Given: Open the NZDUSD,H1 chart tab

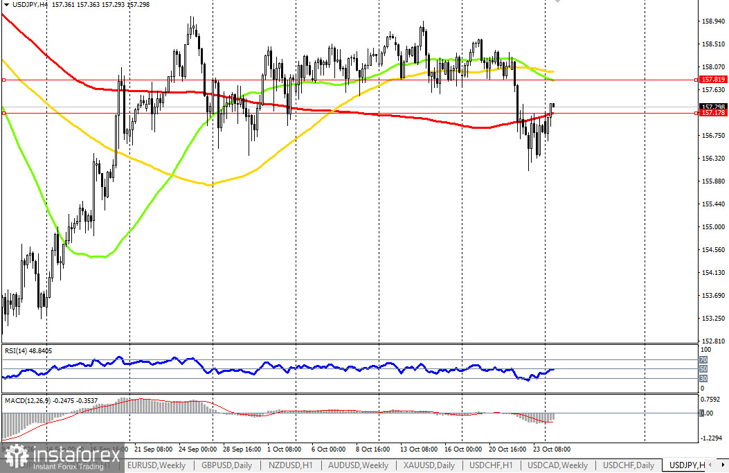Looking at the screenshot, I should pos(291,465).
